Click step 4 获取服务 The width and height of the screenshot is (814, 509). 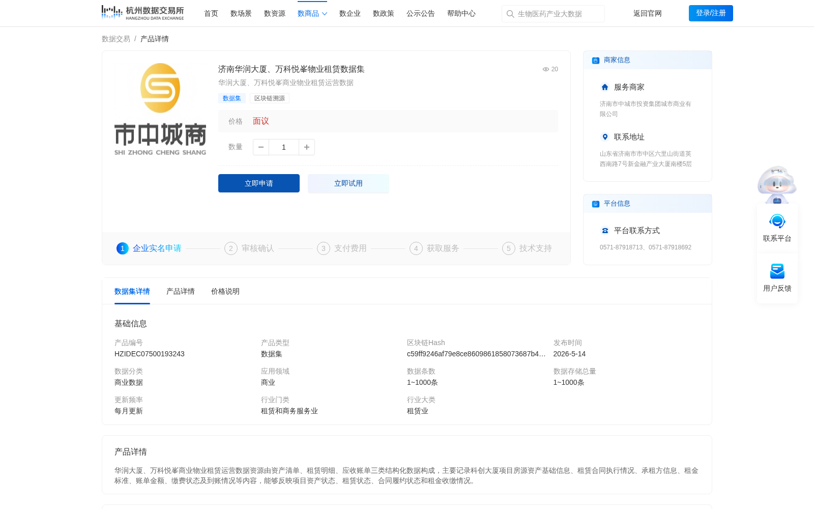(x=434, y=248)
